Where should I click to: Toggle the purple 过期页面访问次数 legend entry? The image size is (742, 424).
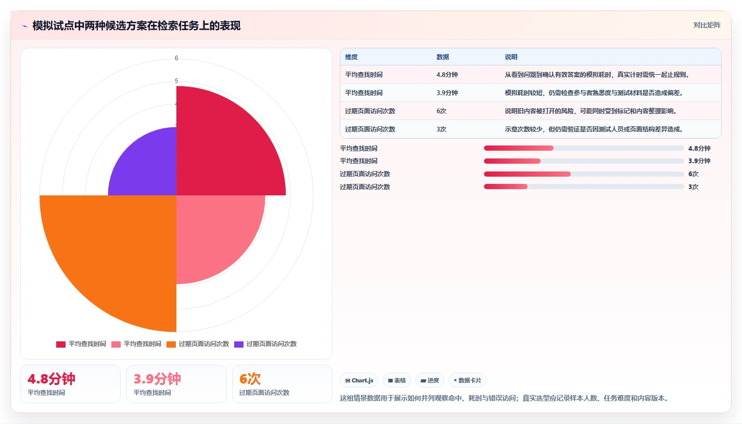265,344
